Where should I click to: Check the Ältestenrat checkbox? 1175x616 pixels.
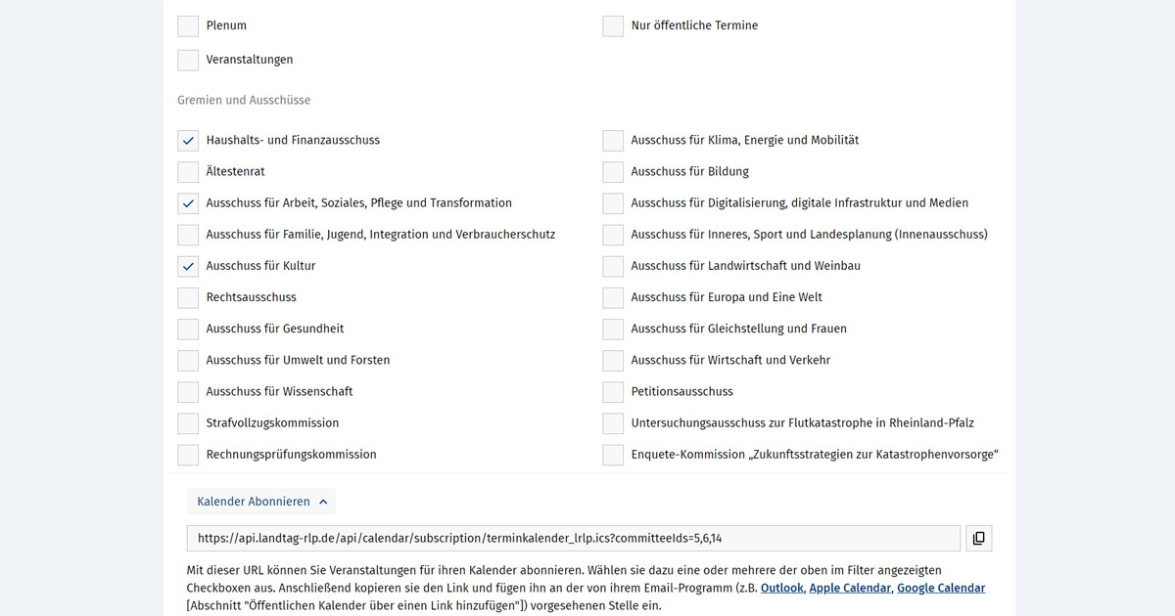(187, 171)
